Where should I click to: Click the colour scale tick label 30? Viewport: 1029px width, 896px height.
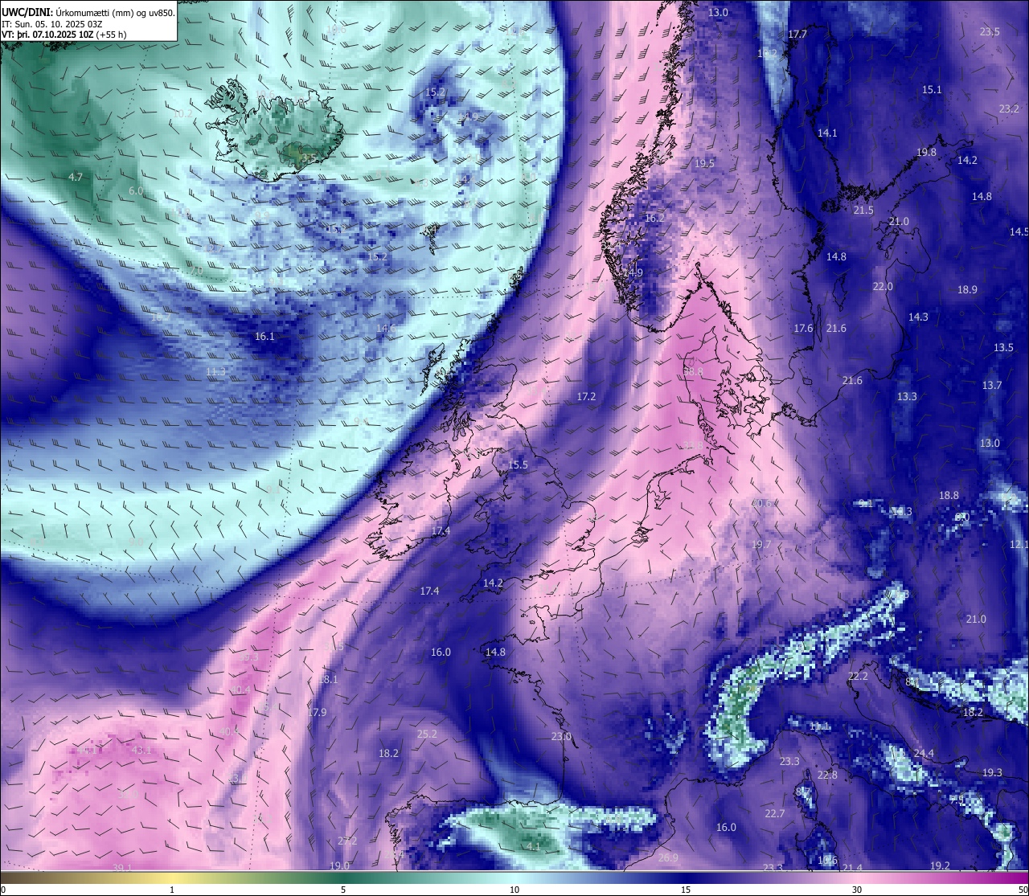tap(857, 890)
